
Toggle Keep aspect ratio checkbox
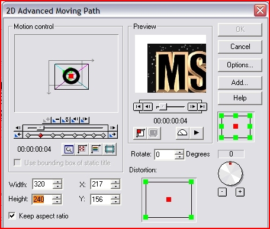[12, 215]
